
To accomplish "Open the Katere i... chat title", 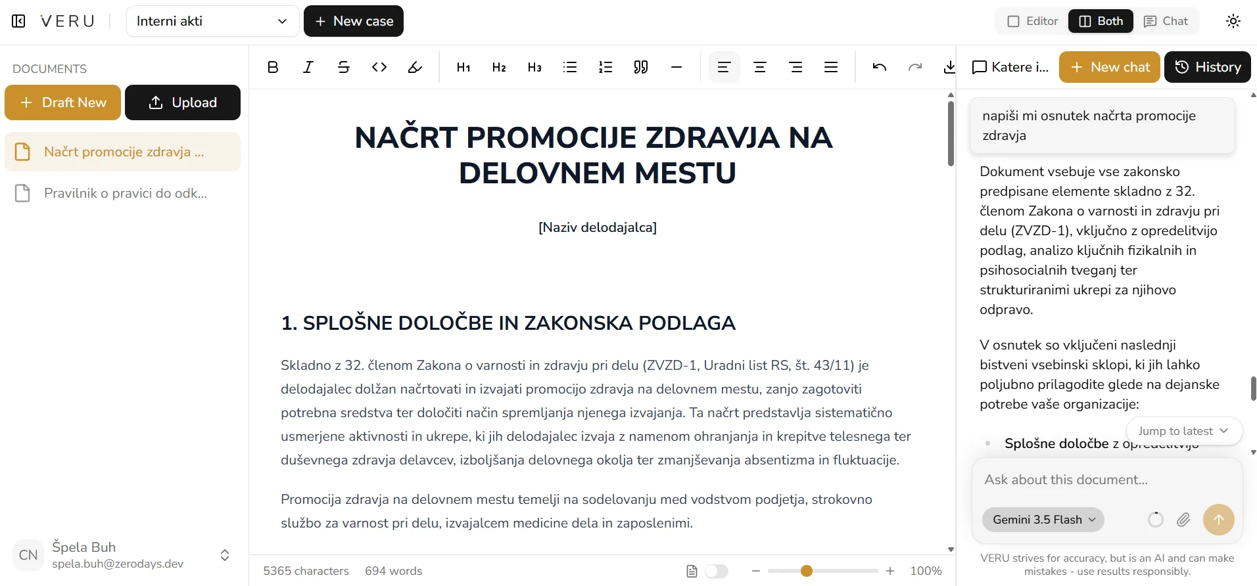I will [1011, 67].
